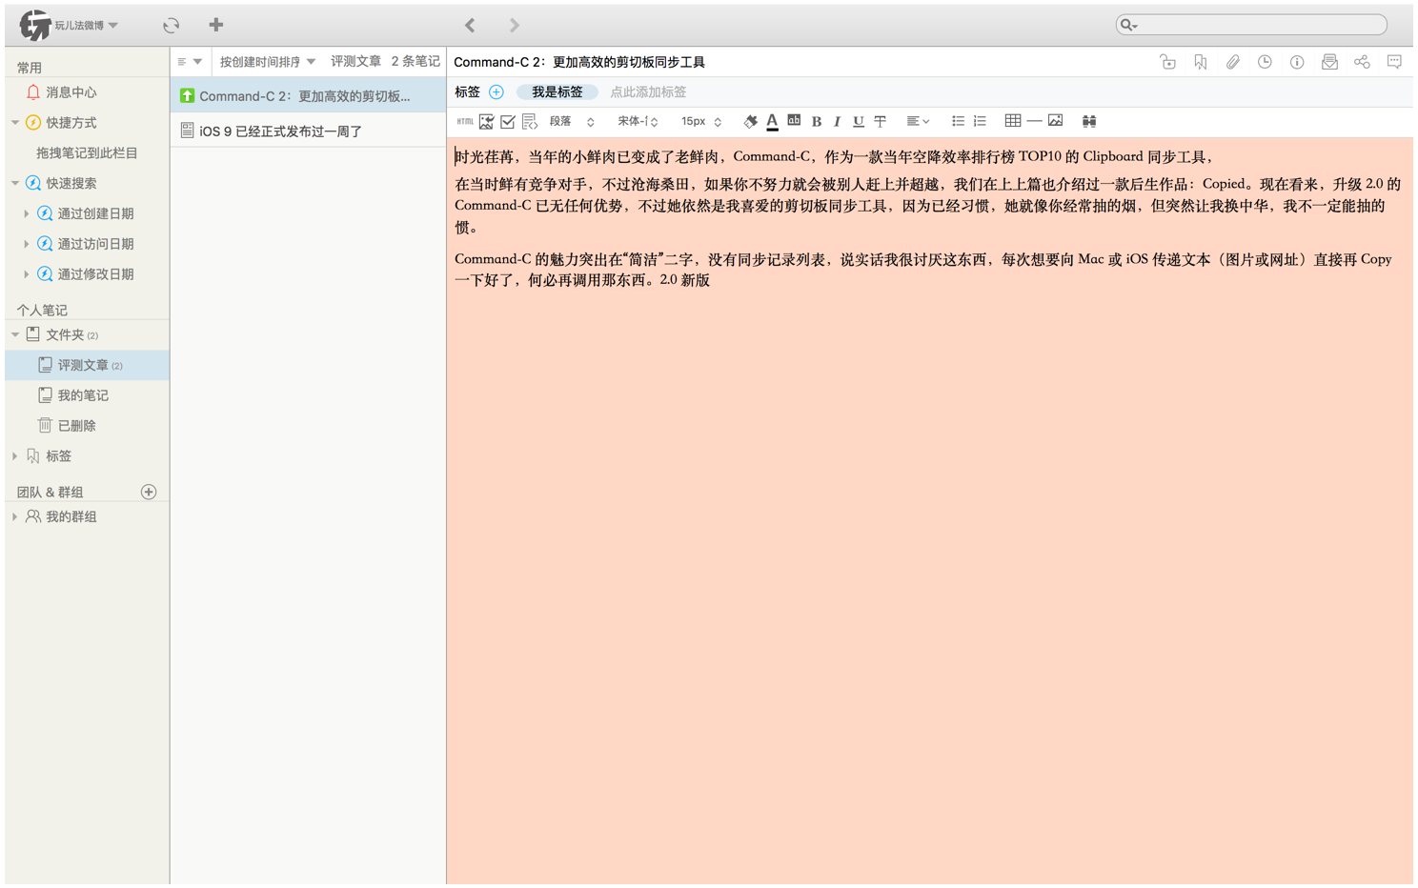Image resolution: width=1418 pixels, height=888 pixels.
Task: Click the add tag plus button
Action: click(x=496, y=92)
